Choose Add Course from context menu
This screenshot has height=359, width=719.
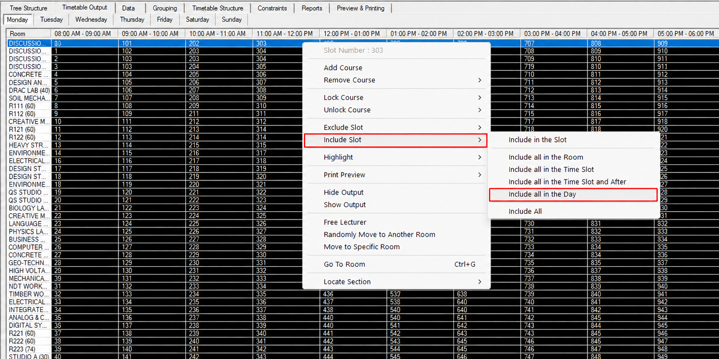click(396, 68)
